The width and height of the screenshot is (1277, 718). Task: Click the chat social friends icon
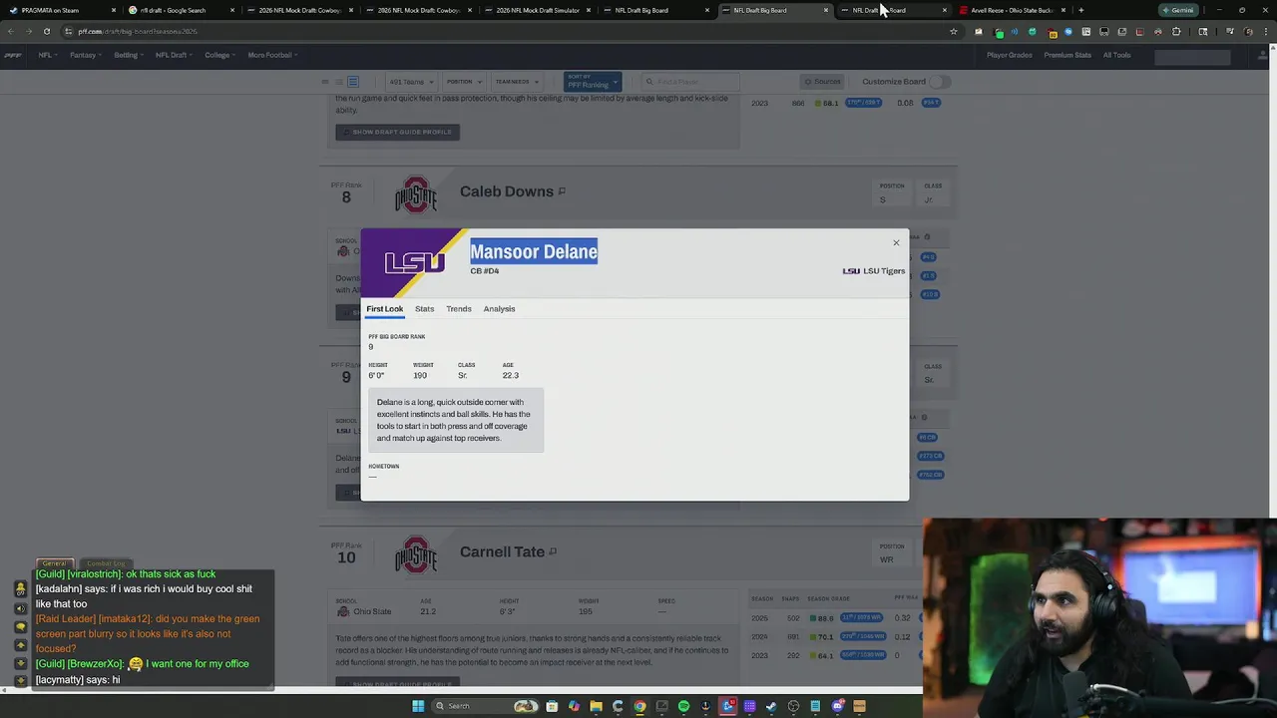click(x=20, y=588)
